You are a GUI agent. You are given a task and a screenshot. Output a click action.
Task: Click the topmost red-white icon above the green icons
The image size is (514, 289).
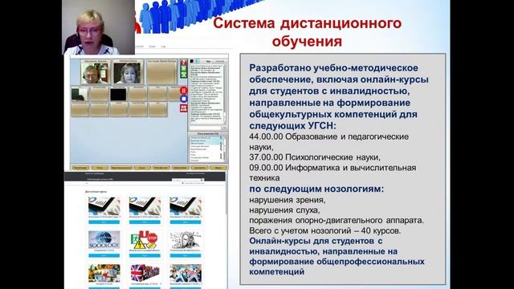coord(184,63)
